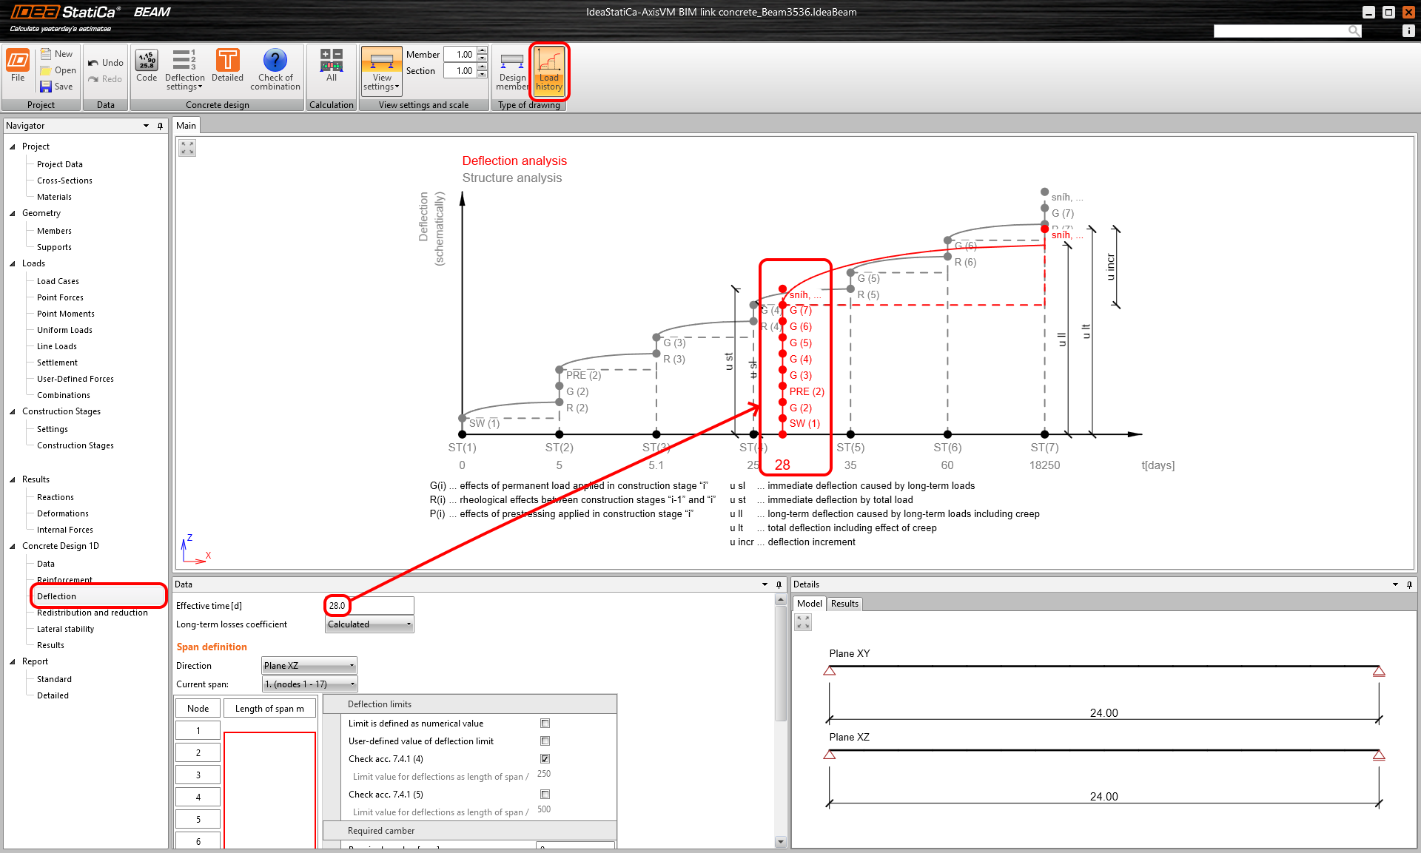1421x853 pixels.
Task: Open Redistribution and reduction in navigator
Action: [93, 613]
